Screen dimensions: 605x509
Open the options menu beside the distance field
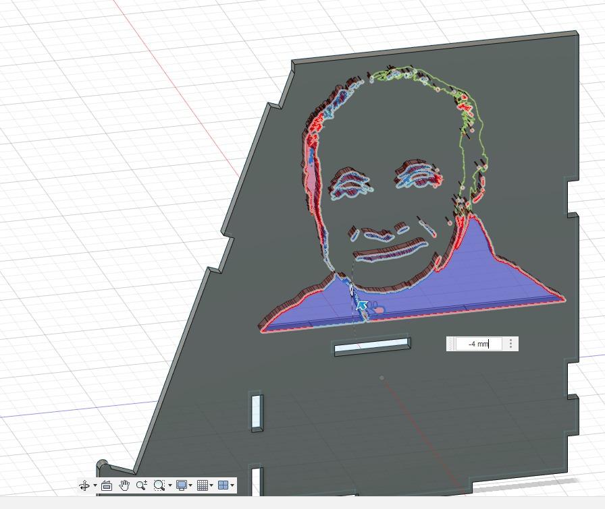pos(511,344)
